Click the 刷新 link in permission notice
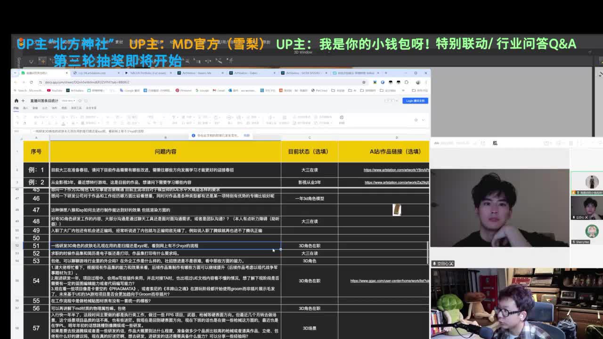 tap(246, 136)
